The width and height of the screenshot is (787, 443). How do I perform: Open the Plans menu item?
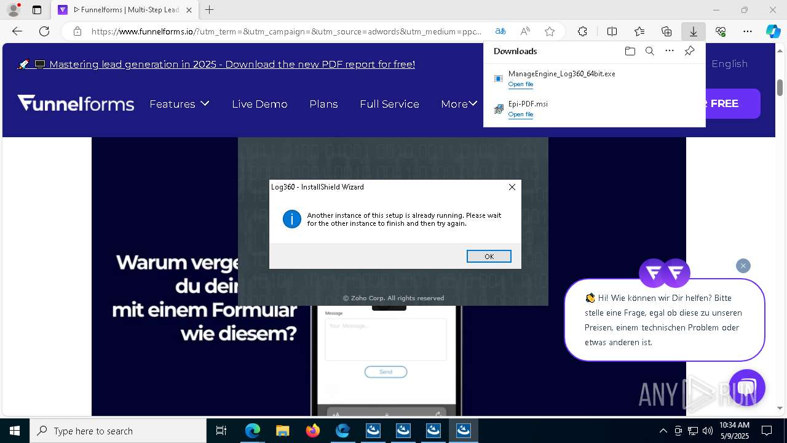pos(323,104)
